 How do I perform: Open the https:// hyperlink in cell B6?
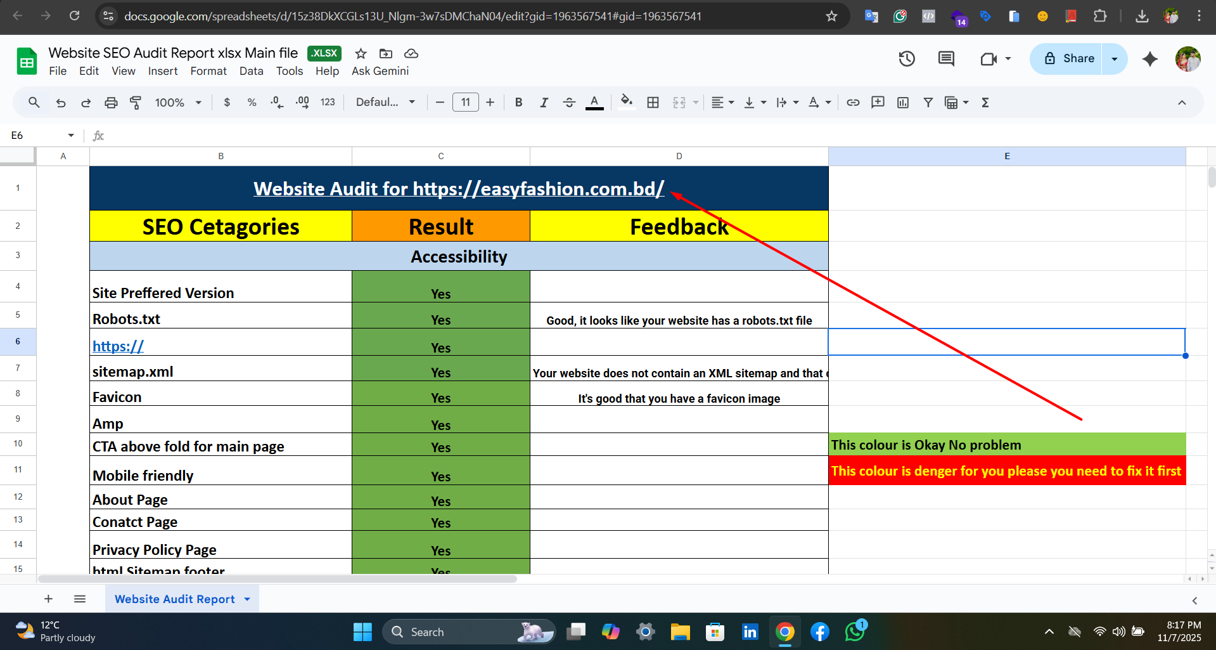118,346
